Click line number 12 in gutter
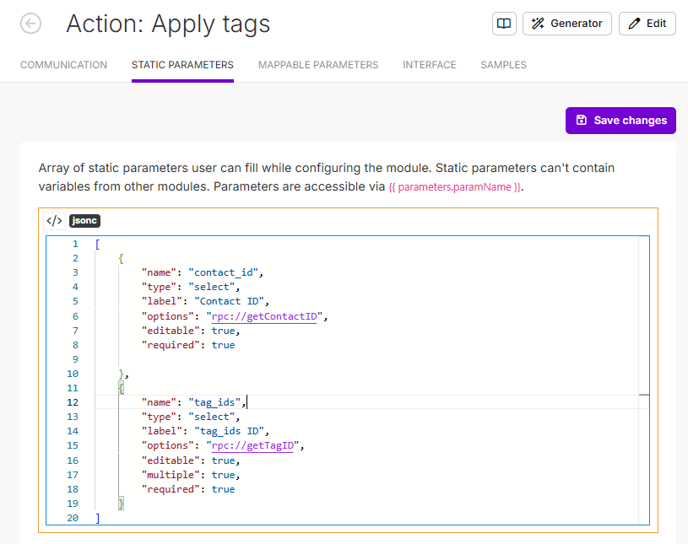 [73, 402]
